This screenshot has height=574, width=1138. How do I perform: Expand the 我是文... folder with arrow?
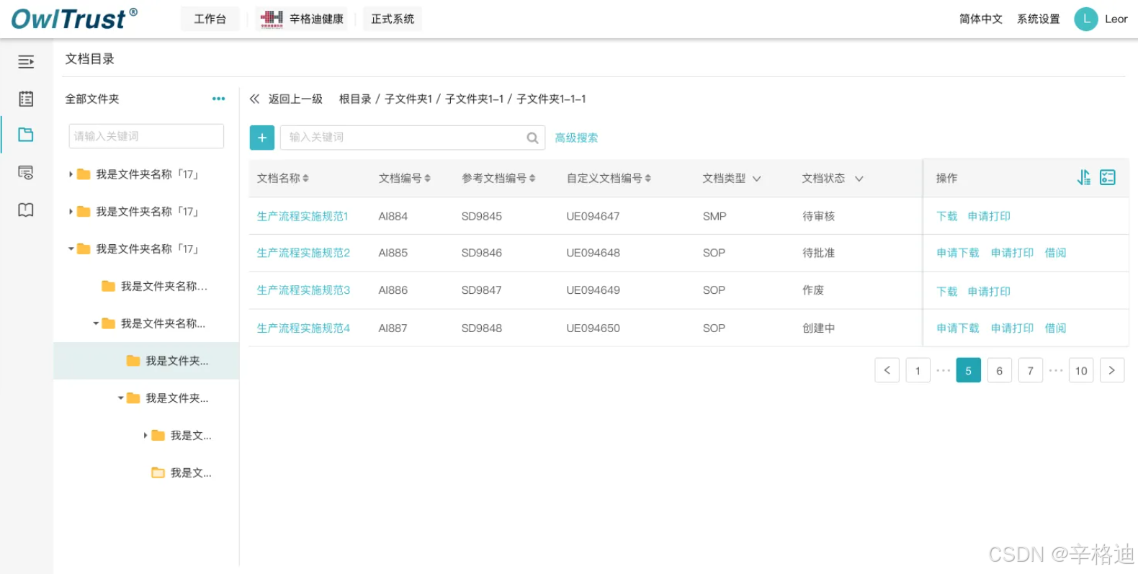[145, 436]
